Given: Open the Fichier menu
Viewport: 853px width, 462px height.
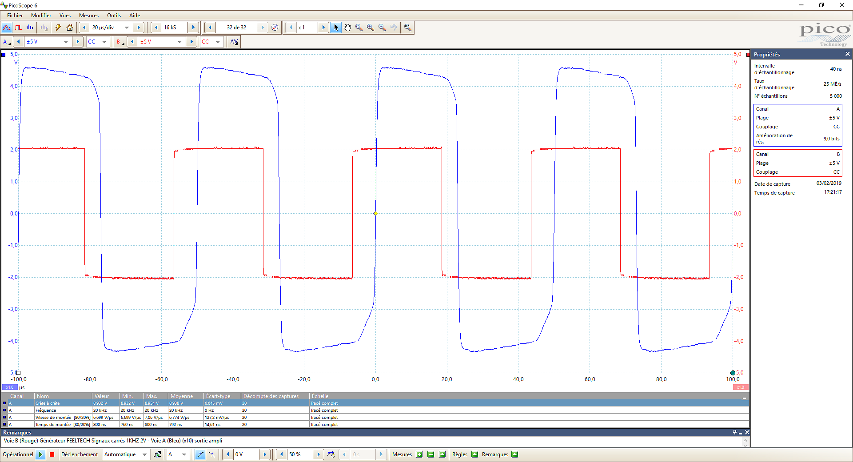Looking at the screenshot, I should point(15,16).
